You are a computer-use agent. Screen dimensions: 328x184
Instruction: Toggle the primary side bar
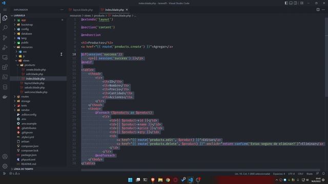click(x=286, y=3)
